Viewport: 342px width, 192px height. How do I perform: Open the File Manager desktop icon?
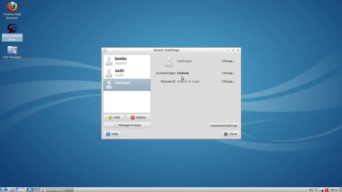[12, 52]
